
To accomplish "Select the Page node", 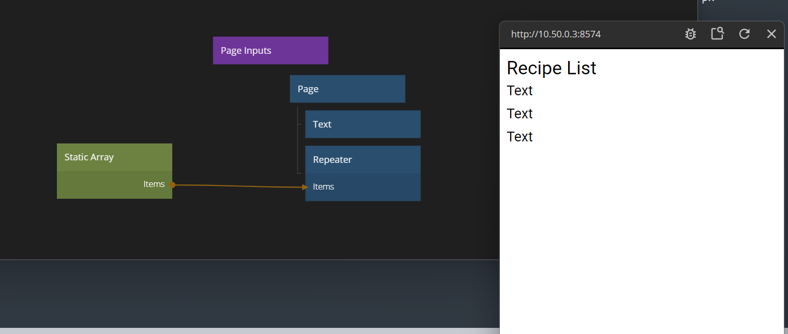I will [x=347, y=89].
